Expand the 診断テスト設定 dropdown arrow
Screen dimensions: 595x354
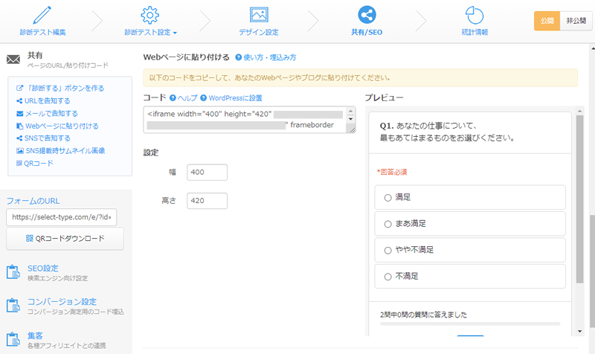click(x=175, y=33)
